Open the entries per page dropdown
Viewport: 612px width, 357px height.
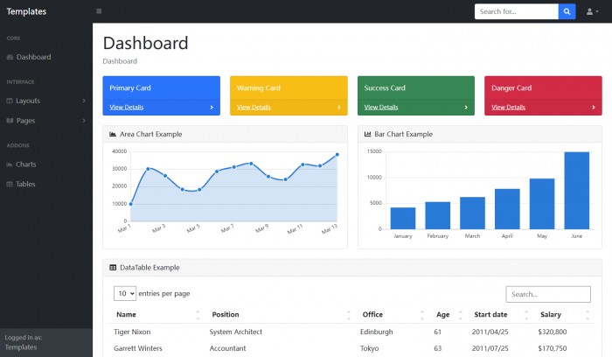[125, 294]
